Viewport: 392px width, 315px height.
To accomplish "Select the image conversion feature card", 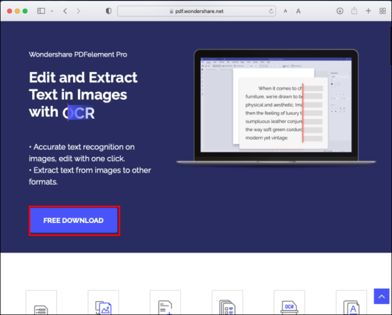I will [103, 302].
